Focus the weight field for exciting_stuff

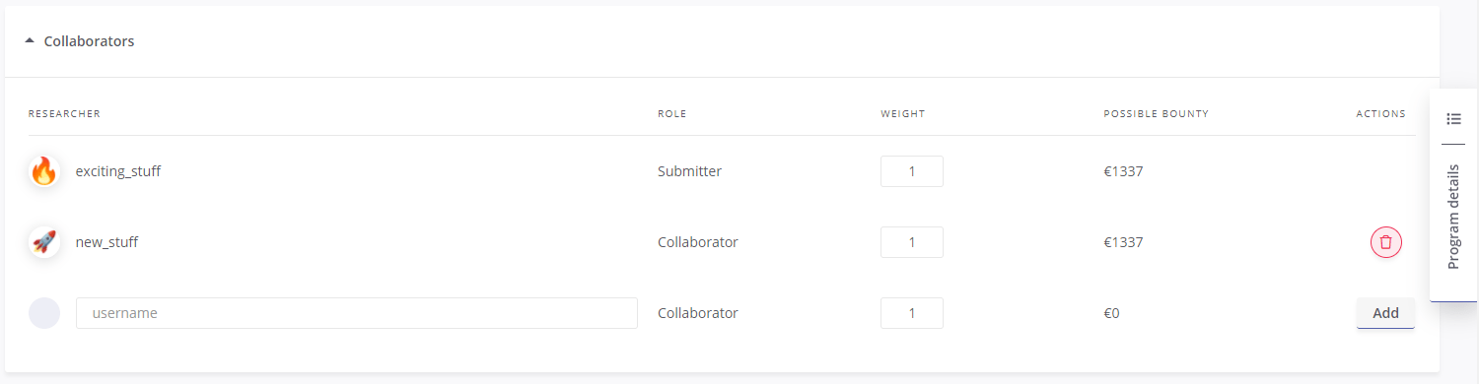pyautogui.click(x=912, y=171)
